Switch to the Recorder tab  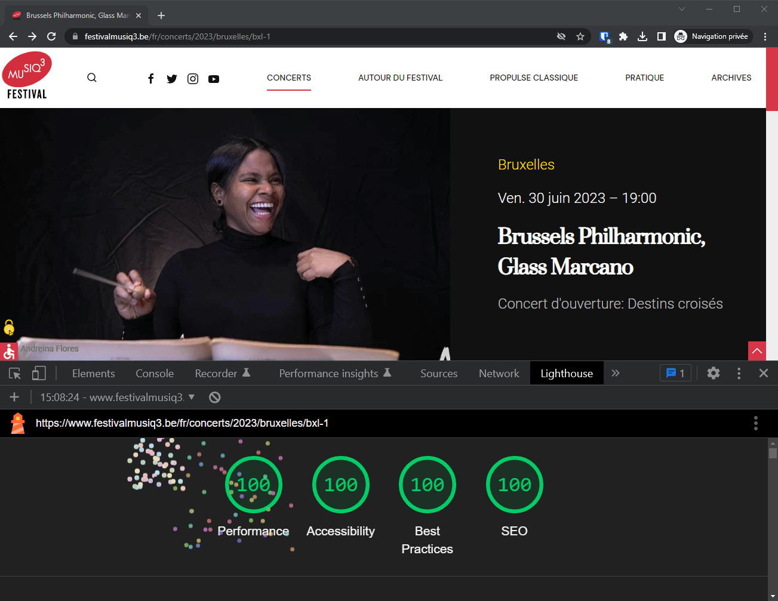[x=223, y=374]
